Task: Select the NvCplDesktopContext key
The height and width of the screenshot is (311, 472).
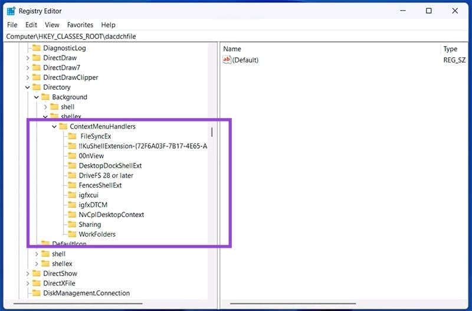Action: 112,215
